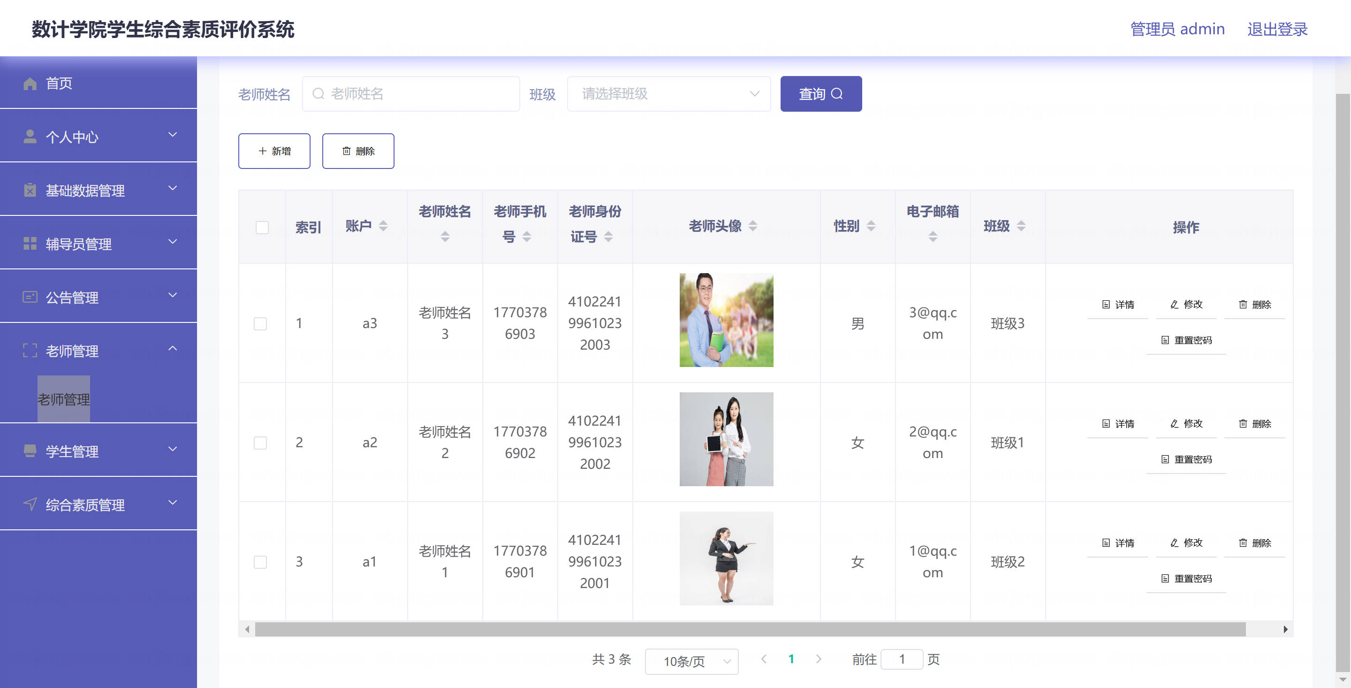Click 删除 for teacher a2

tap(1254, 423)
